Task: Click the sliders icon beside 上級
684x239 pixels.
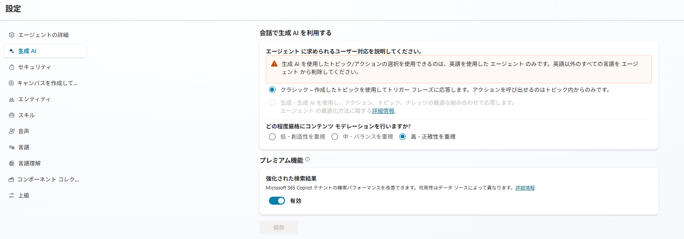Action: point(12,195)
